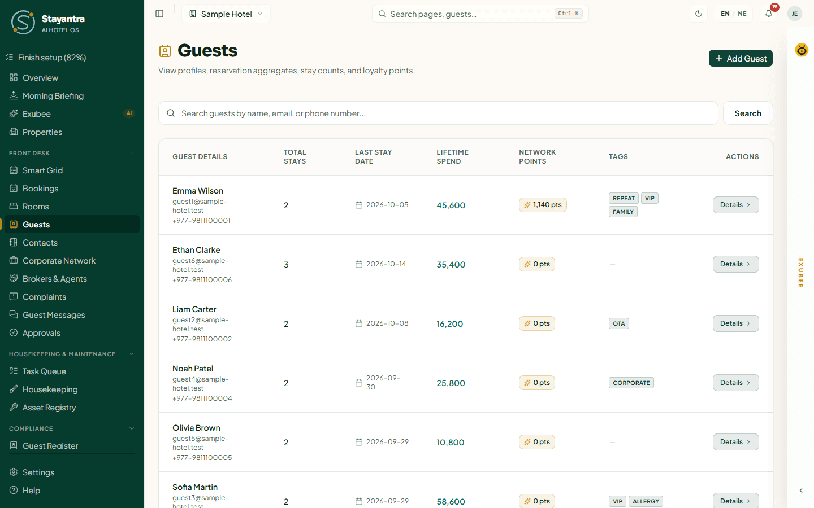Toggle the sidebar panel icon
The height and width of the screenshot is (508, 814).
(x=159, y=14)
